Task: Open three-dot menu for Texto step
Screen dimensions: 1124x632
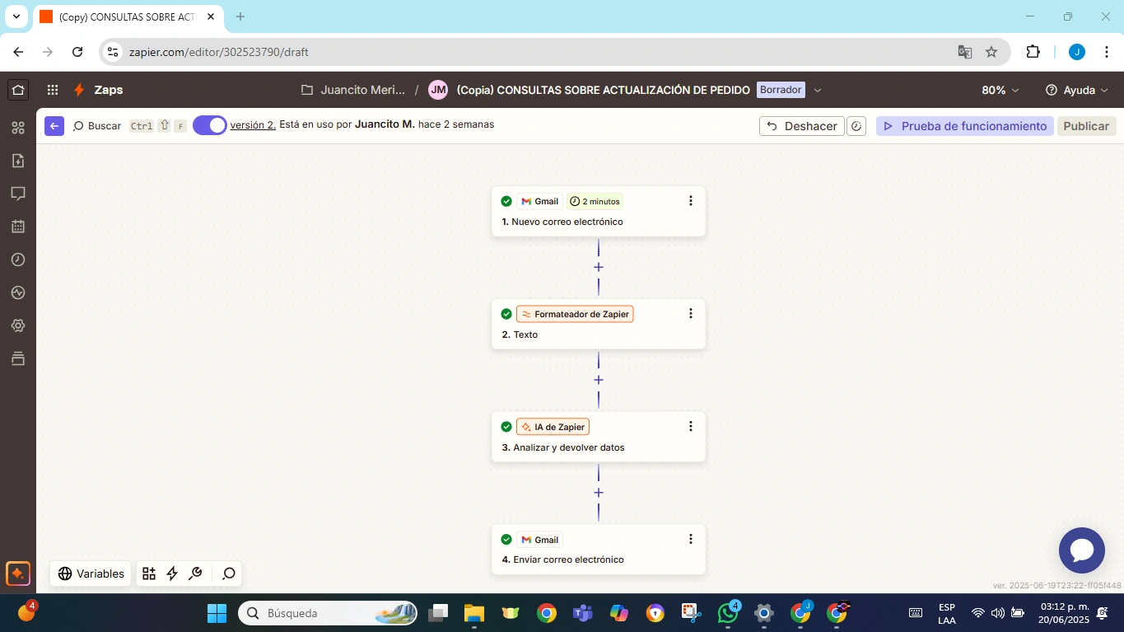Action: [x=690, y=314]
